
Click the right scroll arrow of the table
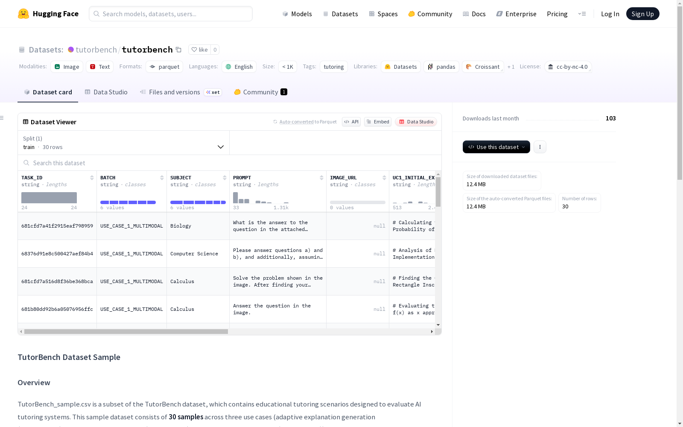(432, 331)
